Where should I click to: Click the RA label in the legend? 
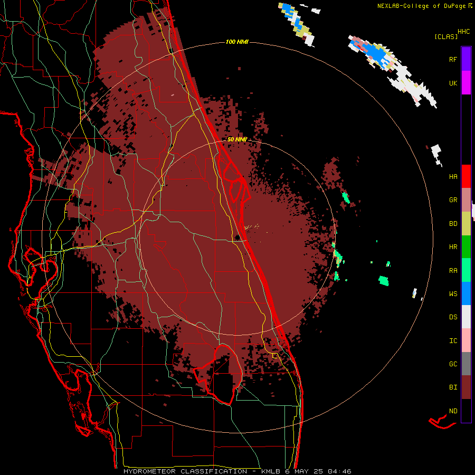453,271
